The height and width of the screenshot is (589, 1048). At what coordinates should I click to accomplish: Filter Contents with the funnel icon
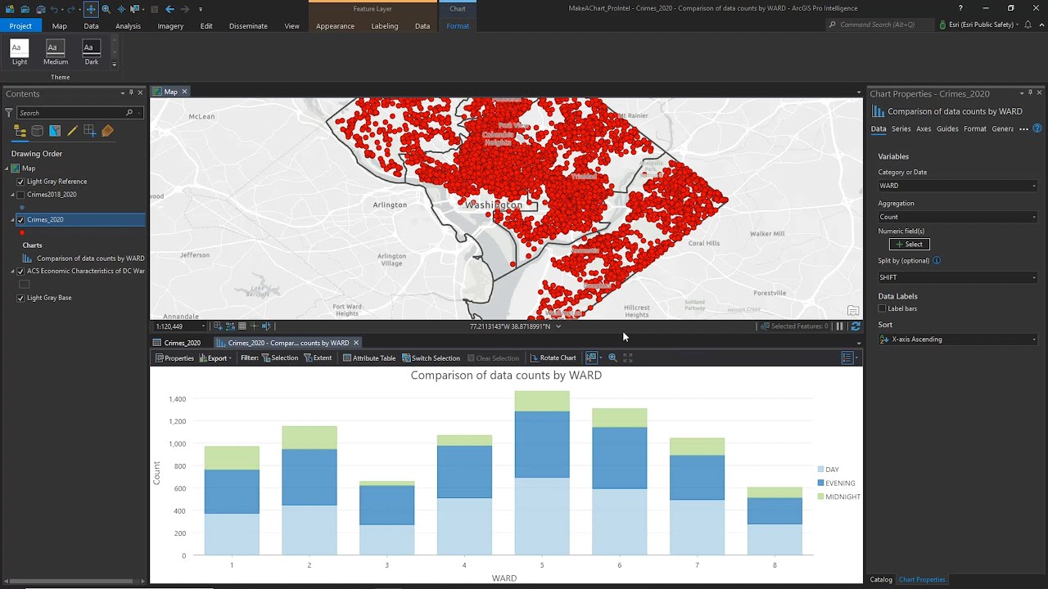pos(9,113)
